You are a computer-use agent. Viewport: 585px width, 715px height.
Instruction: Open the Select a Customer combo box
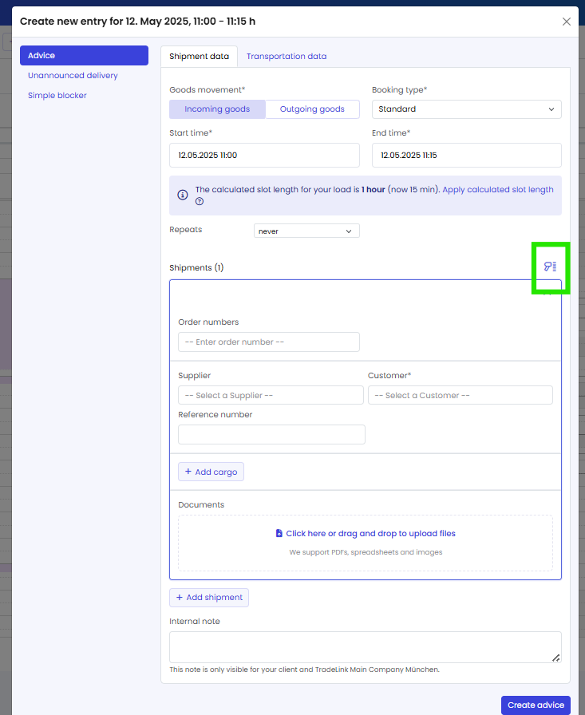coord(460,395)
